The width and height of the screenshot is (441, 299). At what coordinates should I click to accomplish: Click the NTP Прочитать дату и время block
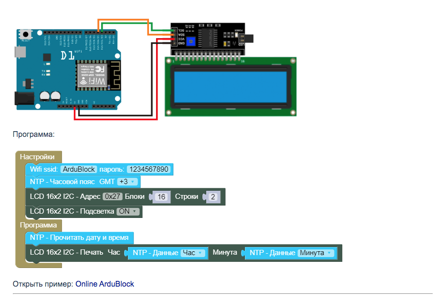[79, 237]
